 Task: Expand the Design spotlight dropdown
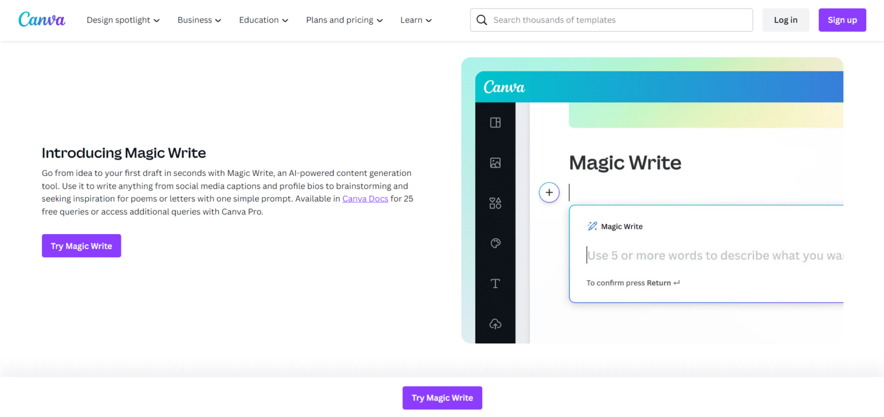click(x=123, y=20)
